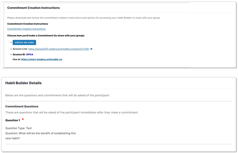Image resolution: width=238 pixels, height=153 pixels.
Task: Click the Below are the questions description text
Action: click(57, 95)
